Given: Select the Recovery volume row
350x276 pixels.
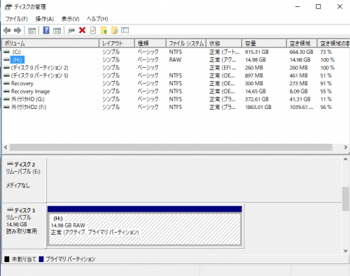Looking at the screenshot, I should (x=176, y=83).
